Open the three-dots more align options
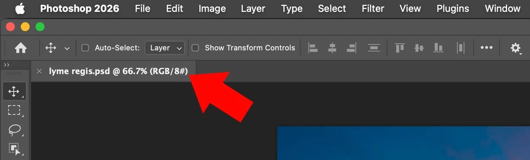 (x=486, y=47)
